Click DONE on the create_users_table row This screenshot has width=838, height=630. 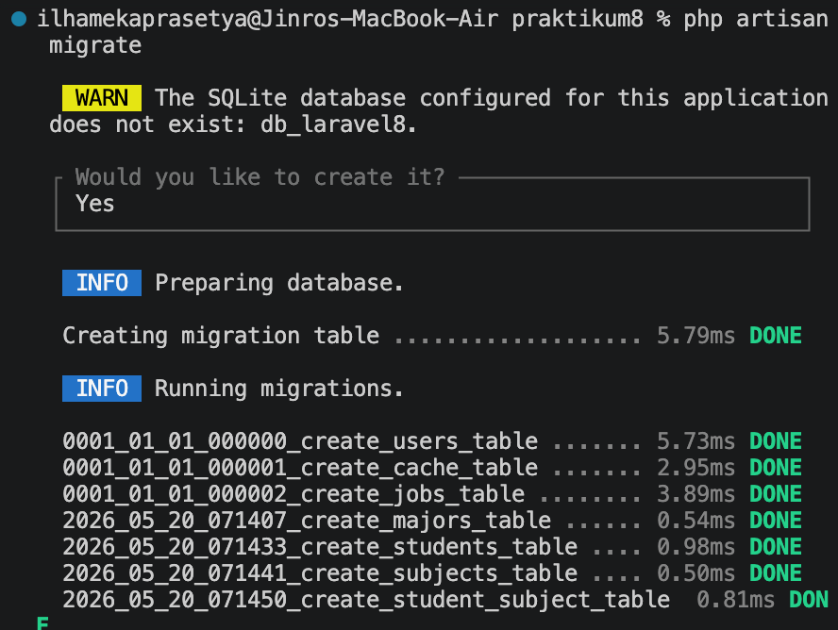click(776, 441)
